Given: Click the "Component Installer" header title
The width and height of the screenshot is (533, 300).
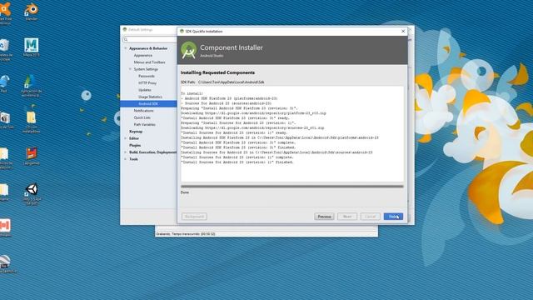Looking at the screenshot, I should (x=232, y=47).
